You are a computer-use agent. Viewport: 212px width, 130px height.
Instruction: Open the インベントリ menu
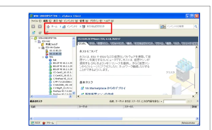click(71, 21)
